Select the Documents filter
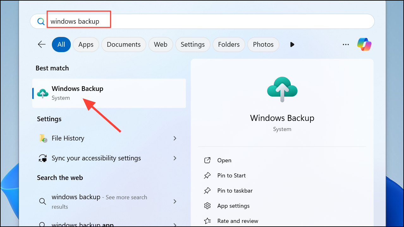Image resolution: width=404 pixels, height=227 pixels. coord(123,44)
